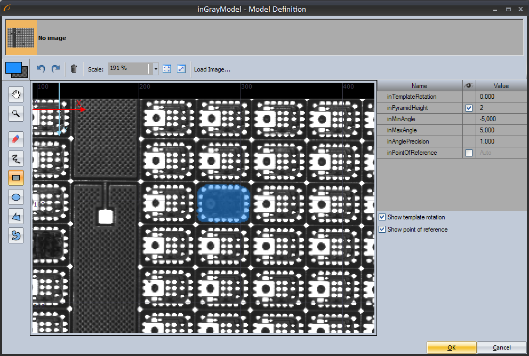Image resolution: width=529 pixels, height=356 pixels.
Task: Select the Lasso freeform region tool
Action: tap(16, 235)
